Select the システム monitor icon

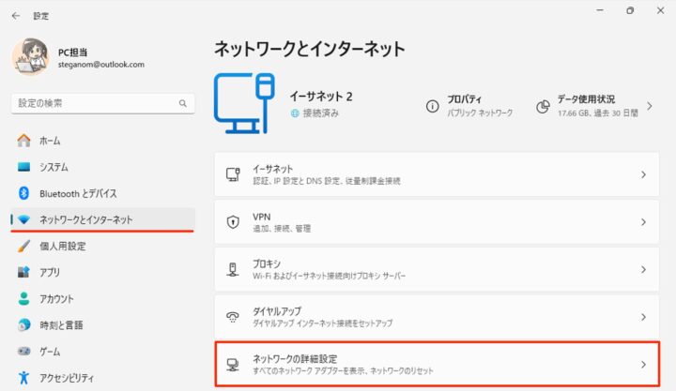click(23, 167)
